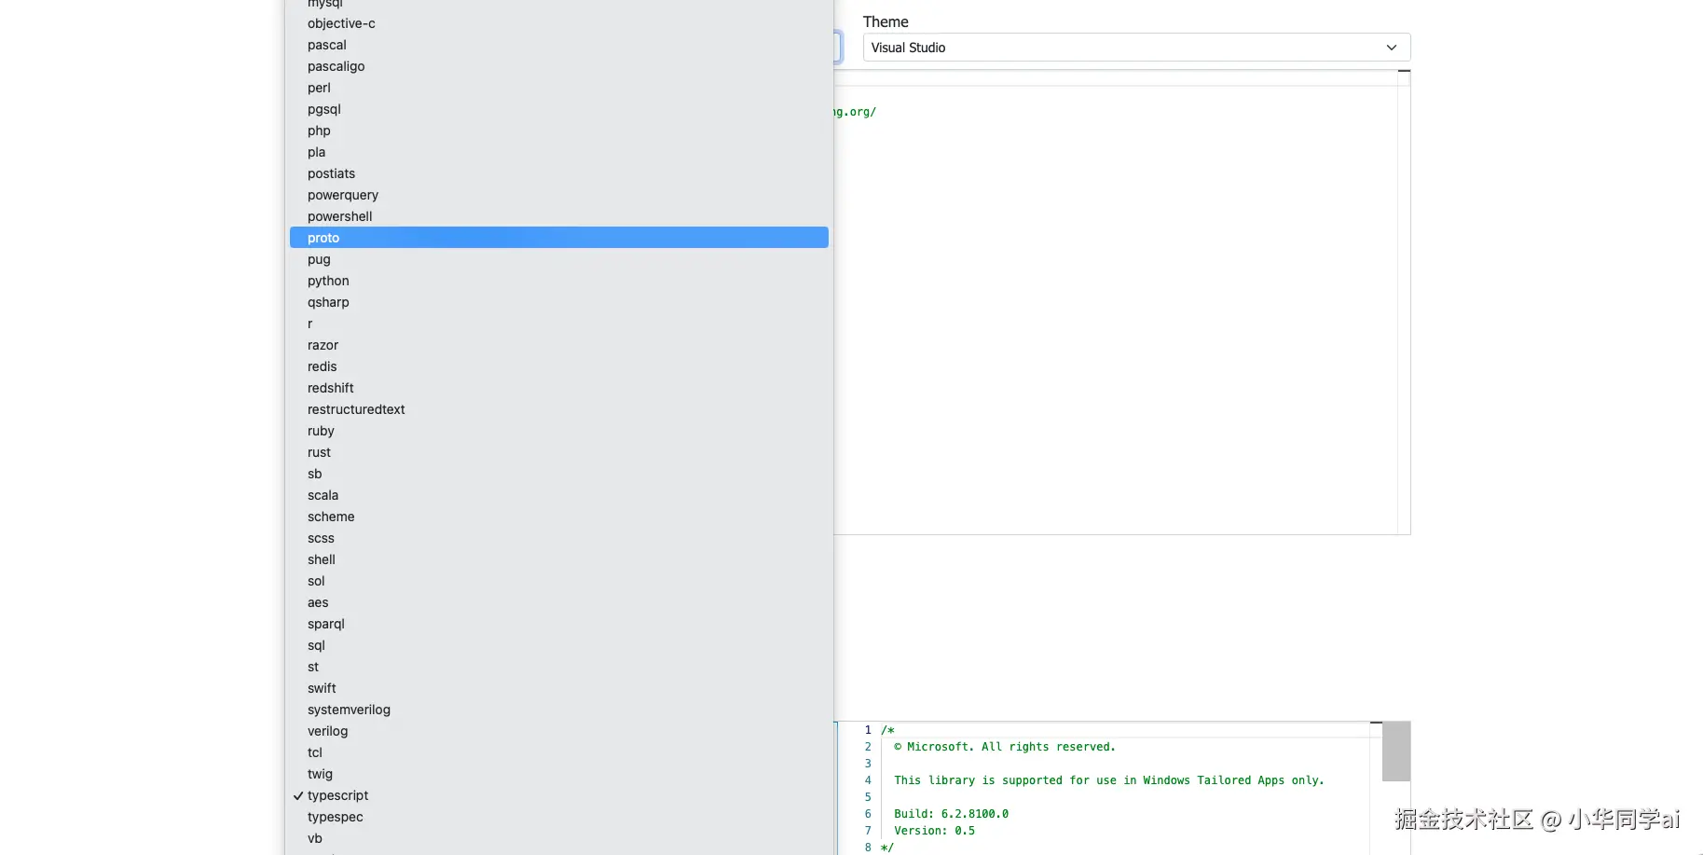The width and height of the screenshot is (1703, 855).
Task: Select objective-c from the language list
Action: (x=559, y=23)
